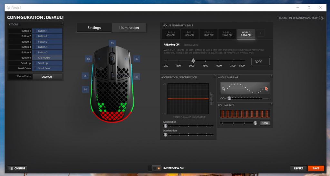Open the CPI Toggle assignment for Button 6
This screenshot has width=330, height=176.
[47, 58]
